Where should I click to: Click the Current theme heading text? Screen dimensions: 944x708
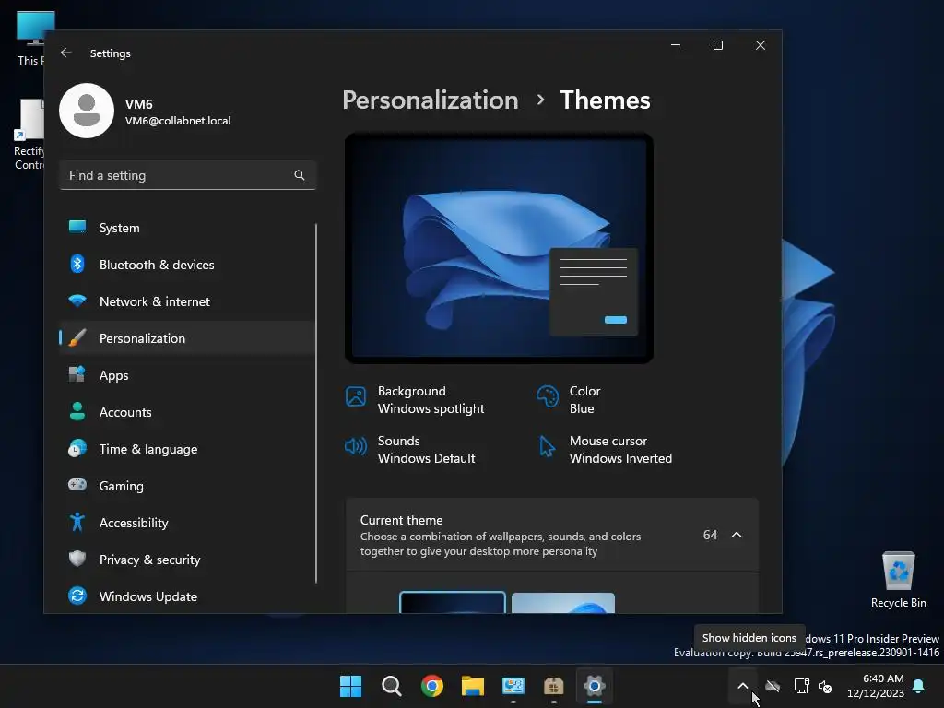[x=402, y=520]
